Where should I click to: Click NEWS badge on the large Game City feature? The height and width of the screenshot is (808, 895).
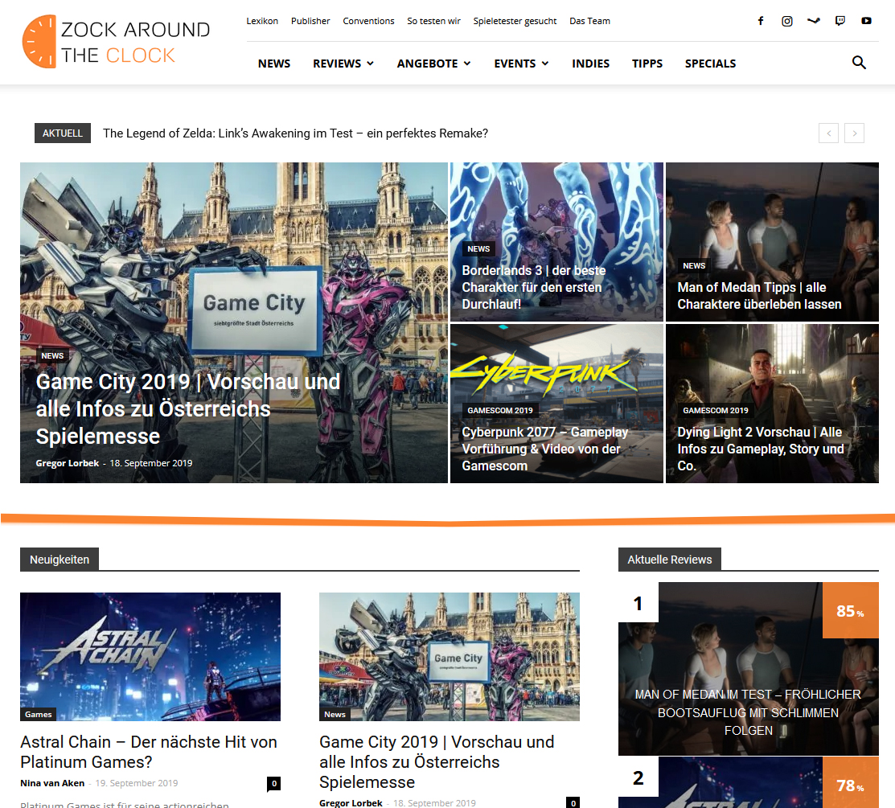tap(52, 355)
